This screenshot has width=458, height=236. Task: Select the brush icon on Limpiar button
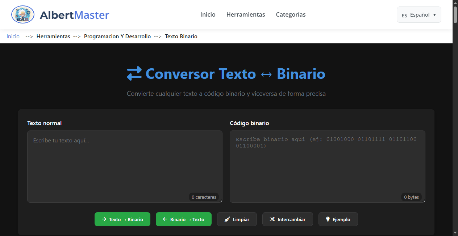(x=228, y=219)
